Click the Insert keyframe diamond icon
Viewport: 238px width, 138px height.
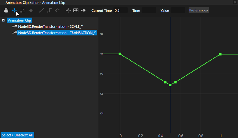31,10
